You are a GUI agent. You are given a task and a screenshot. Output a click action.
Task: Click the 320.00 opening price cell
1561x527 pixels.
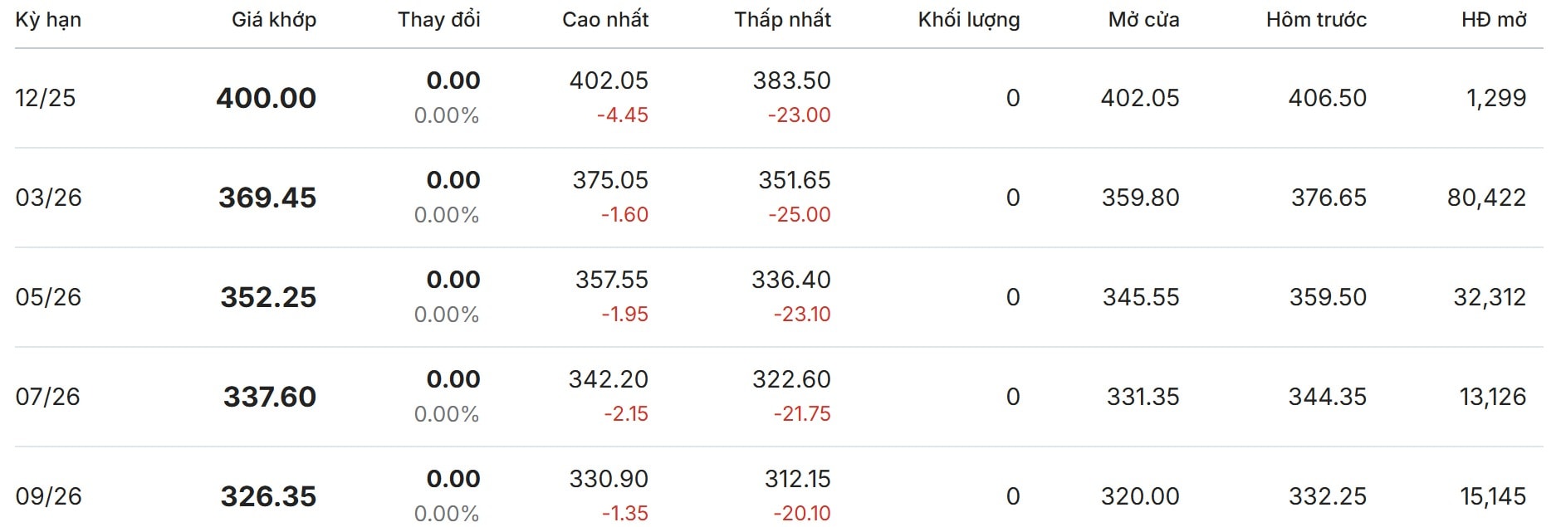[1140, 496]
